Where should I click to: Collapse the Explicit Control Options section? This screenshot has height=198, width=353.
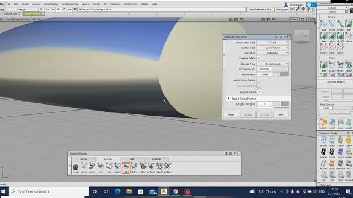(228, 98)
